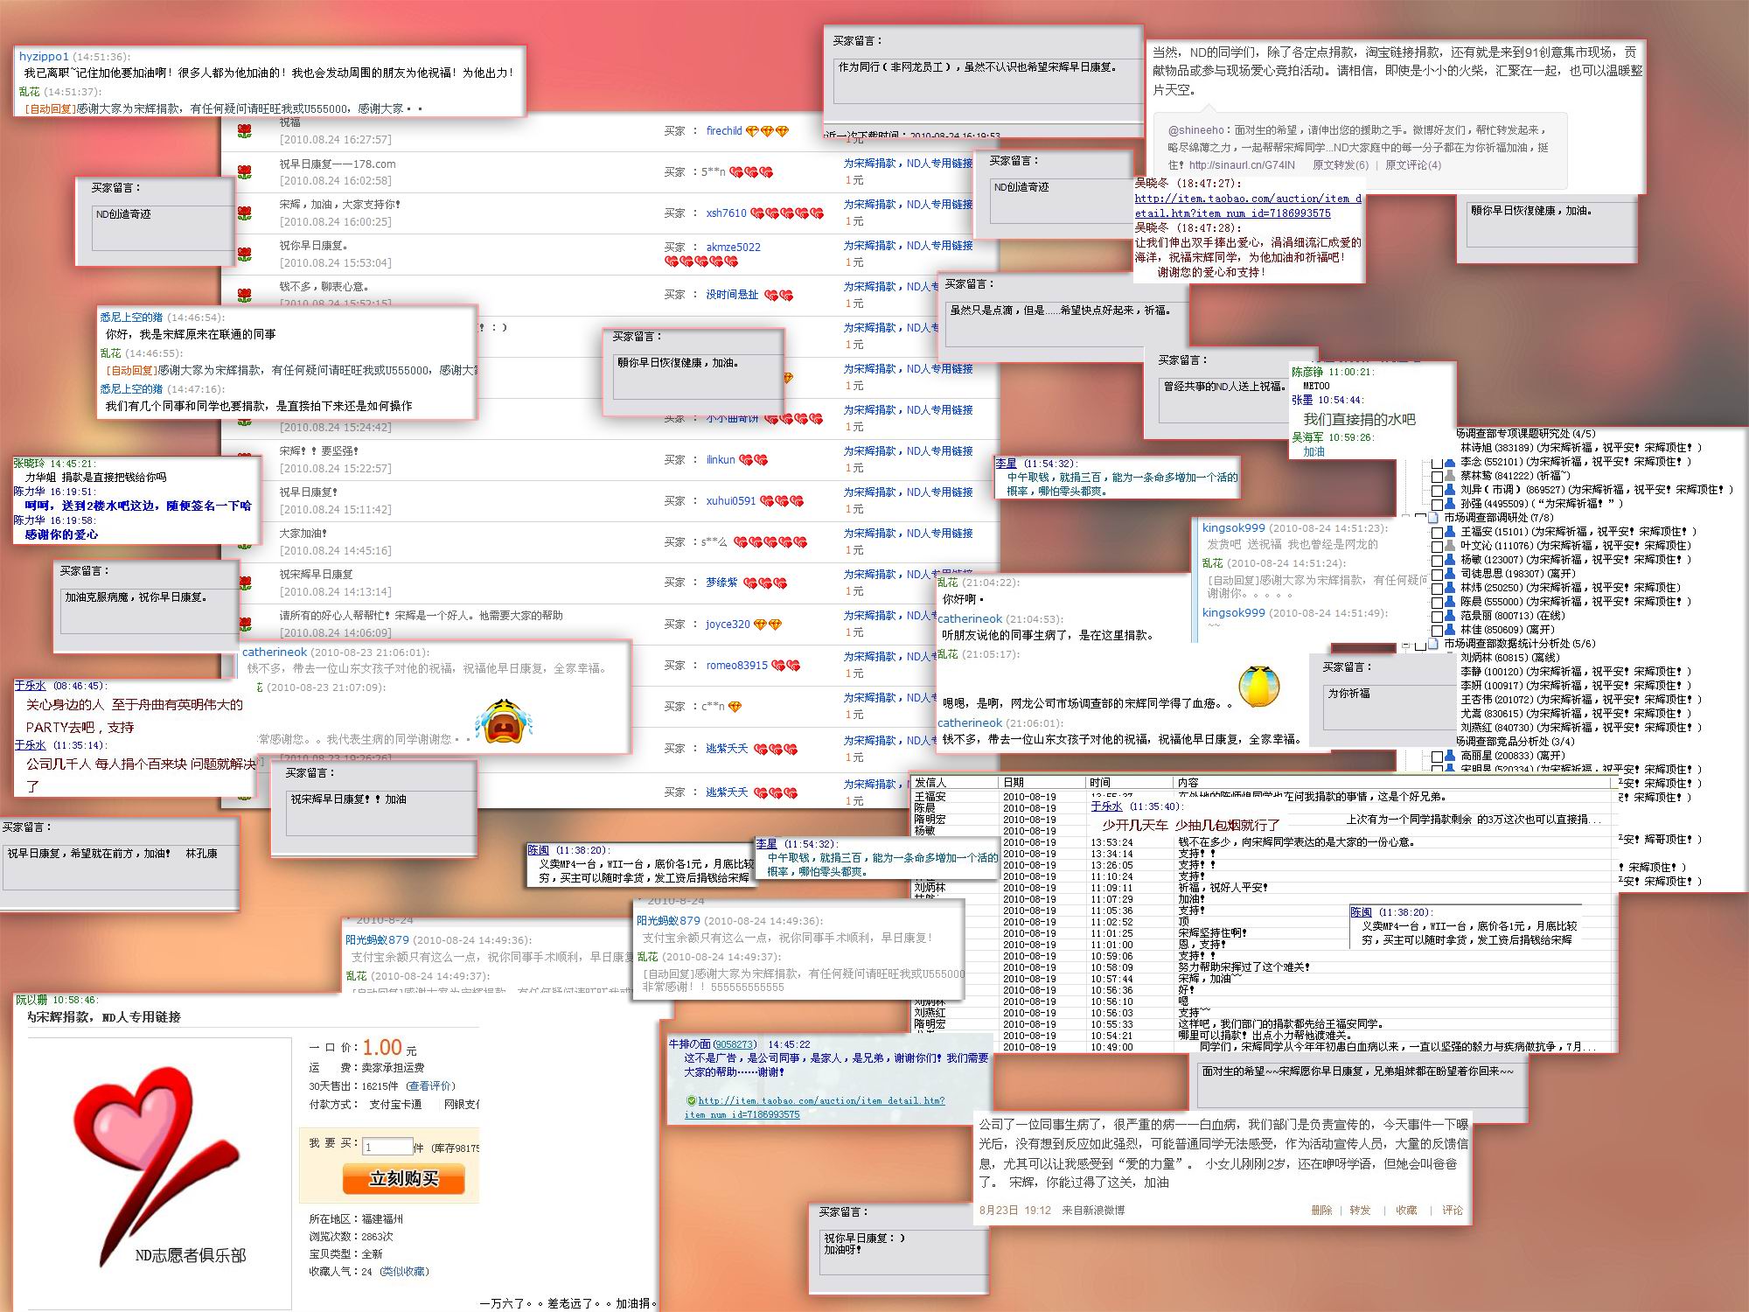Open the 查看评价 link

coord(430,1085)
